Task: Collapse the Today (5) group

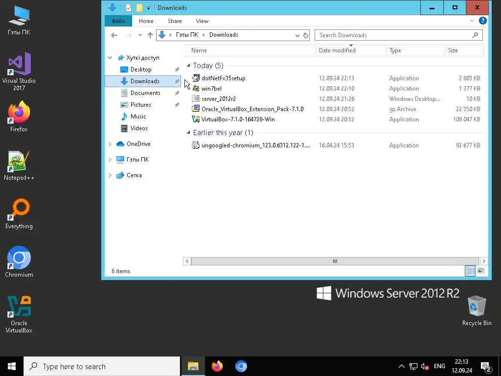Action: 188,66
